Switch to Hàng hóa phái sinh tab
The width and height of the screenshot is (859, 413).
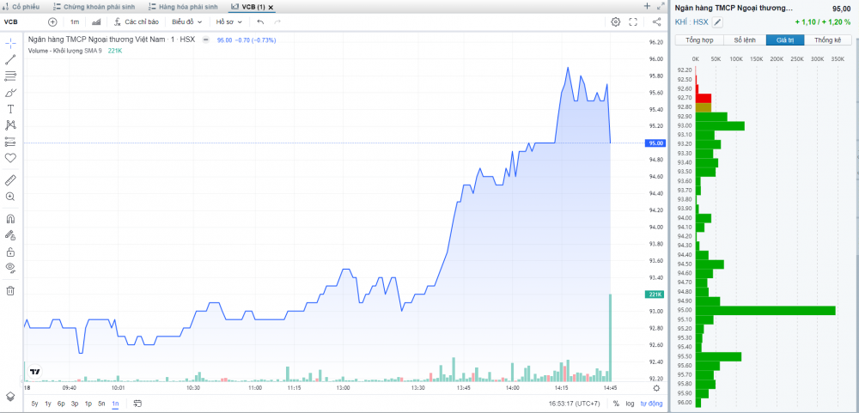(x=184, y=7)
